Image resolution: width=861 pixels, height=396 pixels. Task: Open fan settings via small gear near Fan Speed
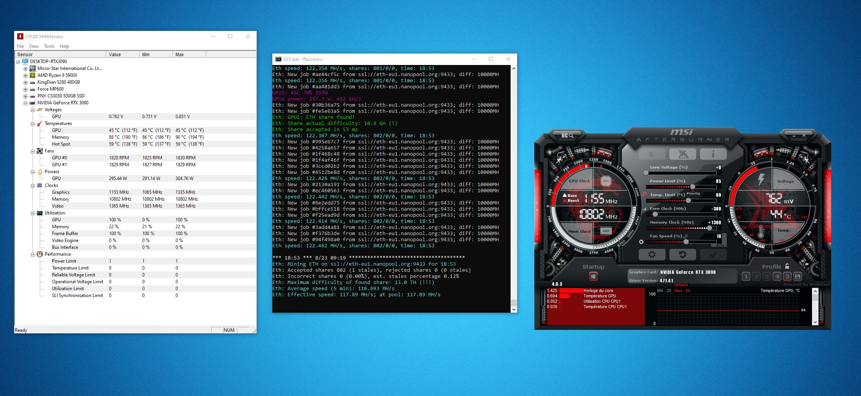641,242
